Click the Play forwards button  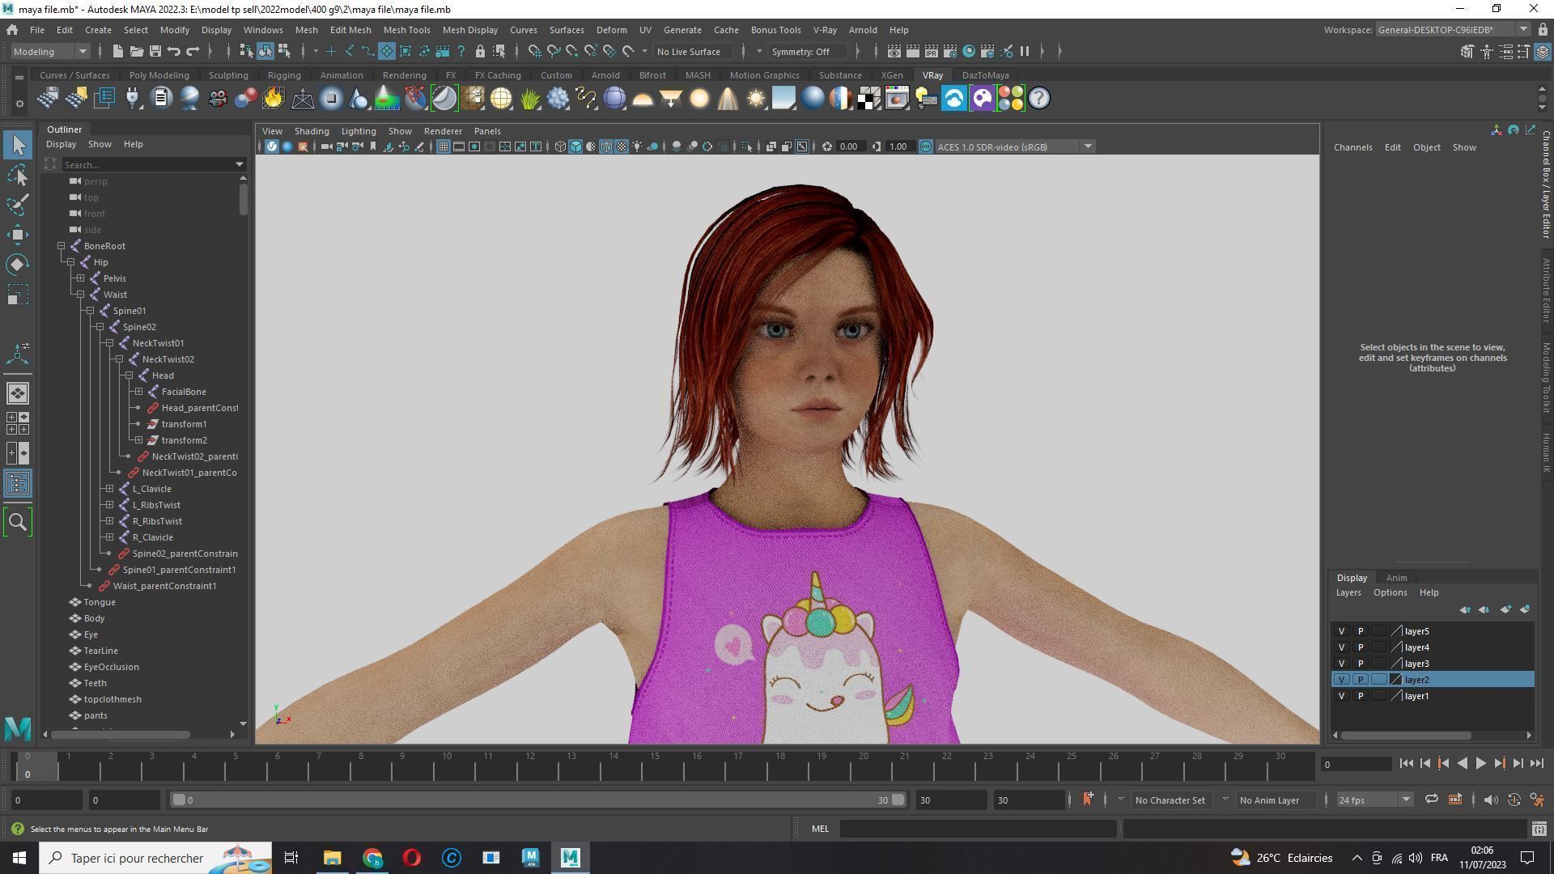coord(1480,763)
